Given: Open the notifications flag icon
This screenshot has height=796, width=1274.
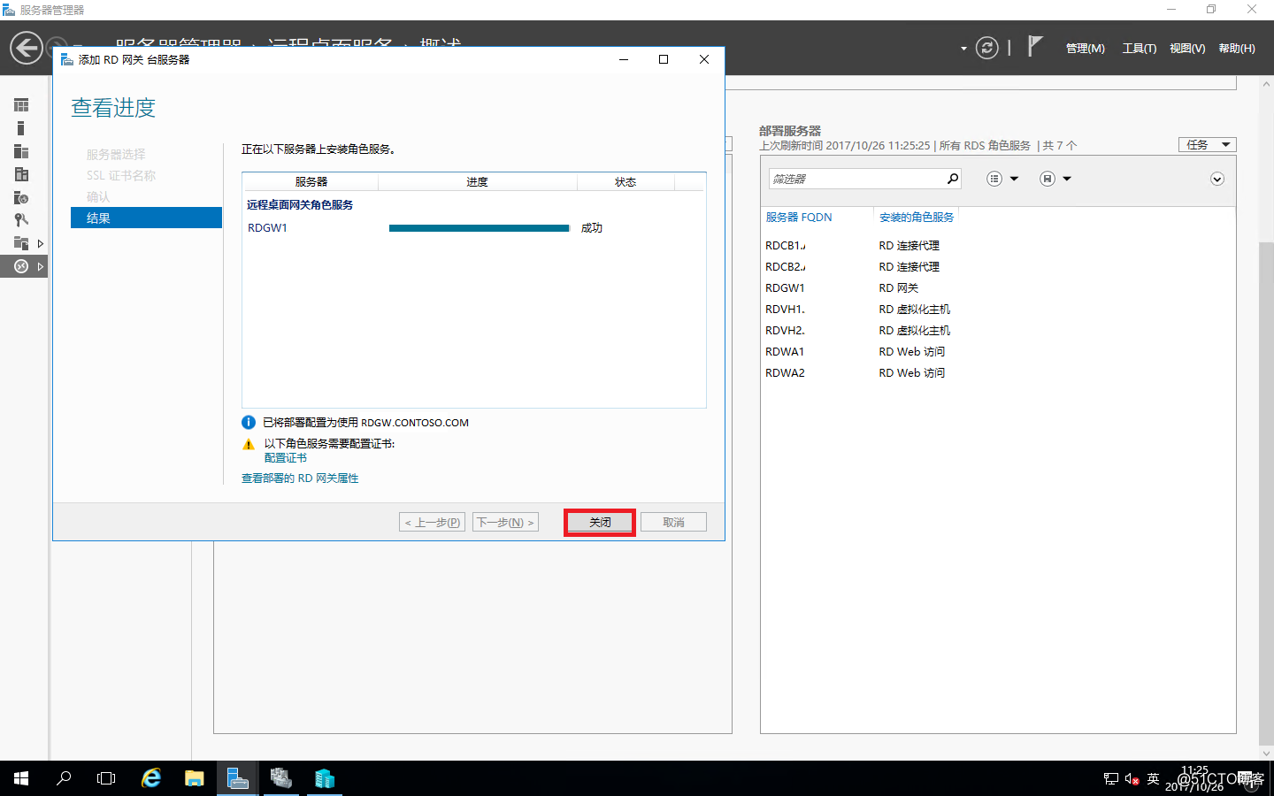Looking at the screenshot, I should pyautogui.click(x=1034, y=47).
